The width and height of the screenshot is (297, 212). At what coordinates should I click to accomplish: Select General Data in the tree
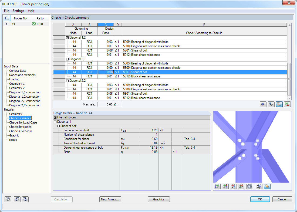(18, 71)
